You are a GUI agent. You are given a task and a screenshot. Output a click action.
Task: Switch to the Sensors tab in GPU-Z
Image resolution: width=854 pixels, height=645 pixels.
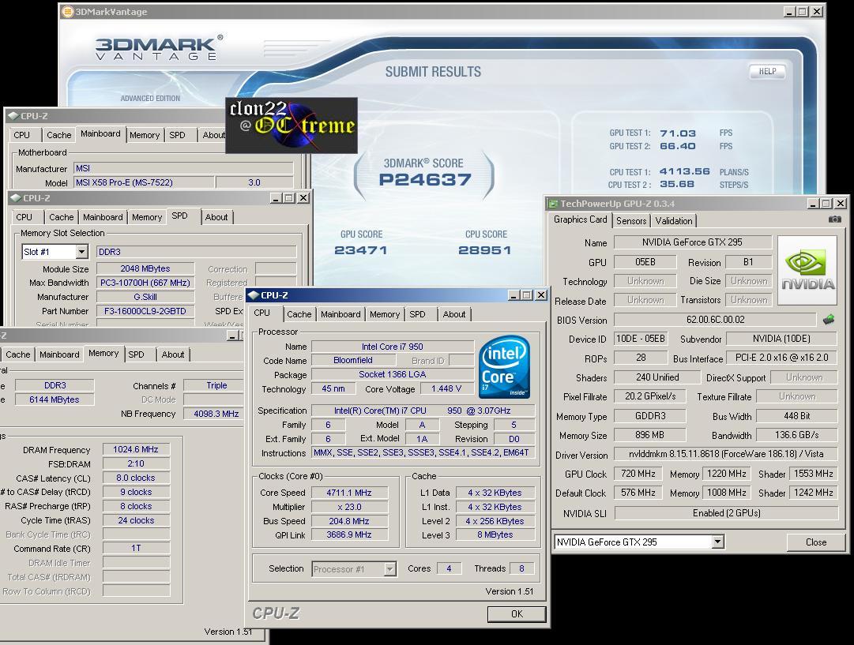pos(631,220)
